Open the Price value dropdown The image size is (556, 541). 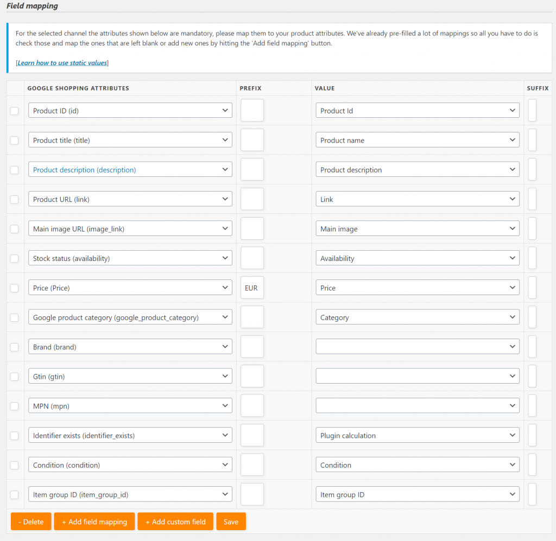click(x=418, y=288)
